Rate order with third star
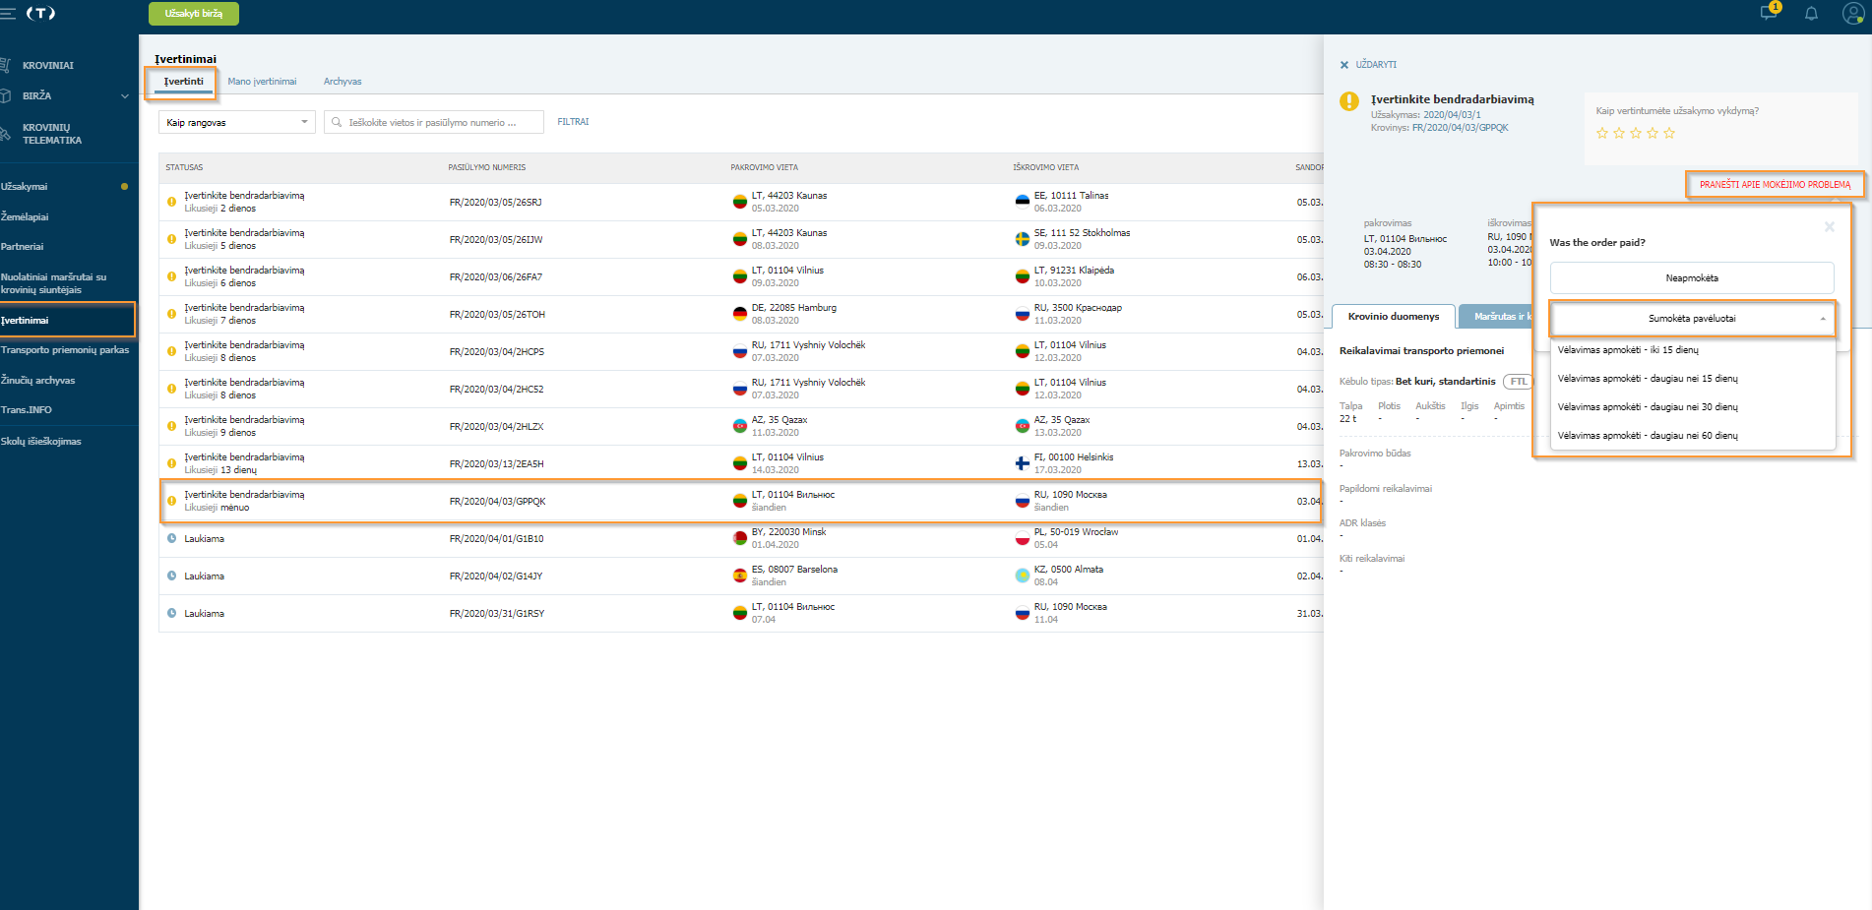Screen dimensions: 1872x910 (x=1636, y=133)
